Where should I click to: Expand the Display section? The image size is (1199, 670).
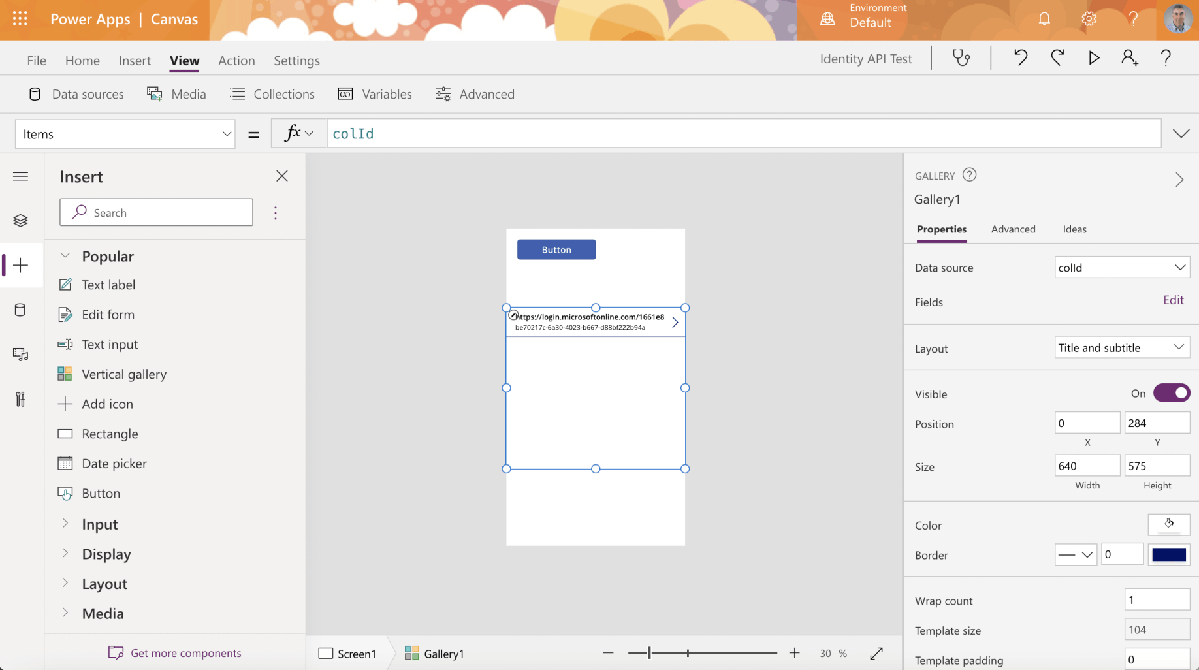65,554
